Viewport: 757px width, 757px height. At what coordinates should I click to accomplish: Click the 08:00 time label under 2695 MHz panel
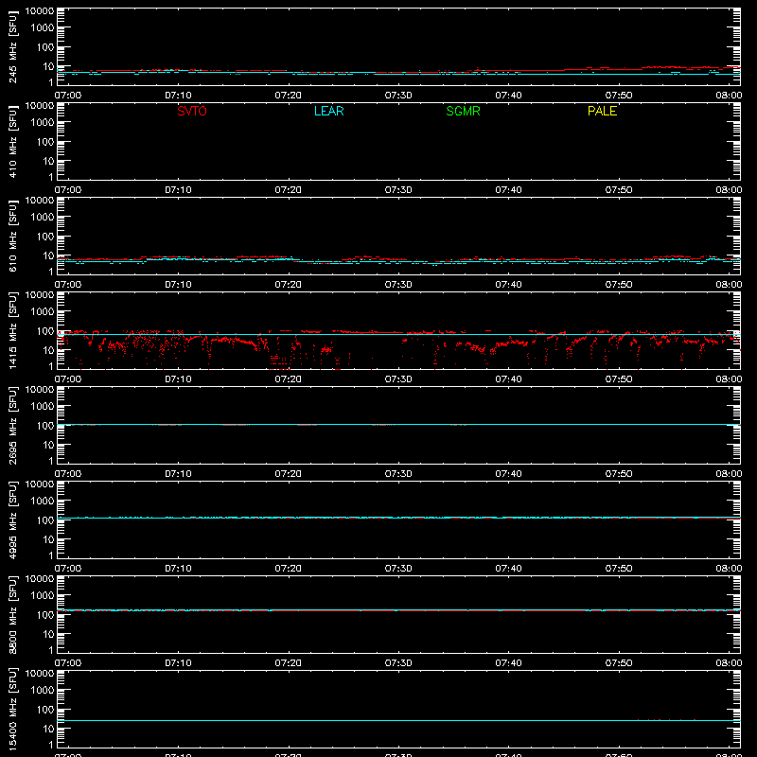click(729, 474)
